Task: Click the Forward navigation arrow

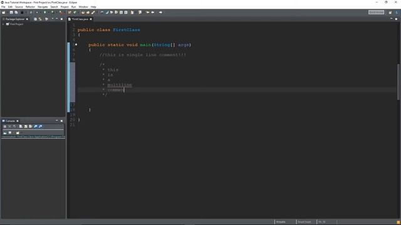Action: pos(160,12)
